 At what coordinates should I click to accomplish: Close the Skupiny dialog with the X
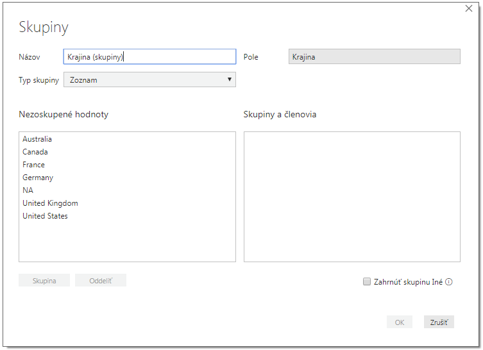468,8
